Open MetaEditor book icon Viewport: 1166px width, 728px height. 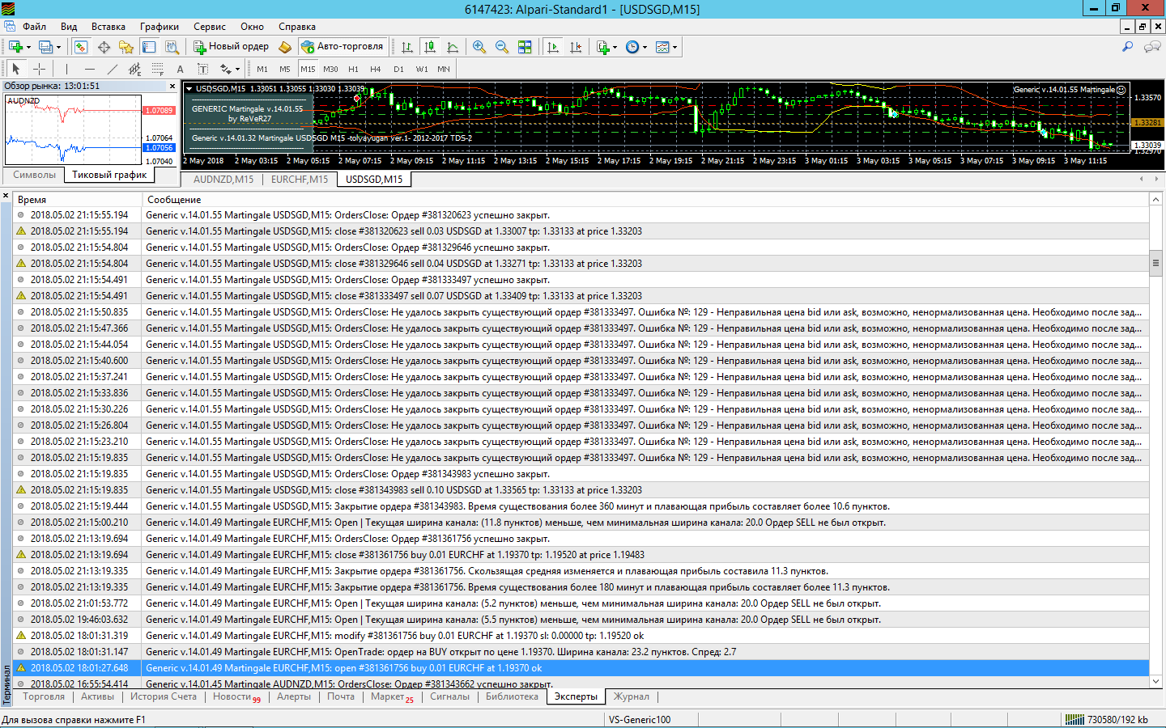pyautogui.click(x=285, y=47)
